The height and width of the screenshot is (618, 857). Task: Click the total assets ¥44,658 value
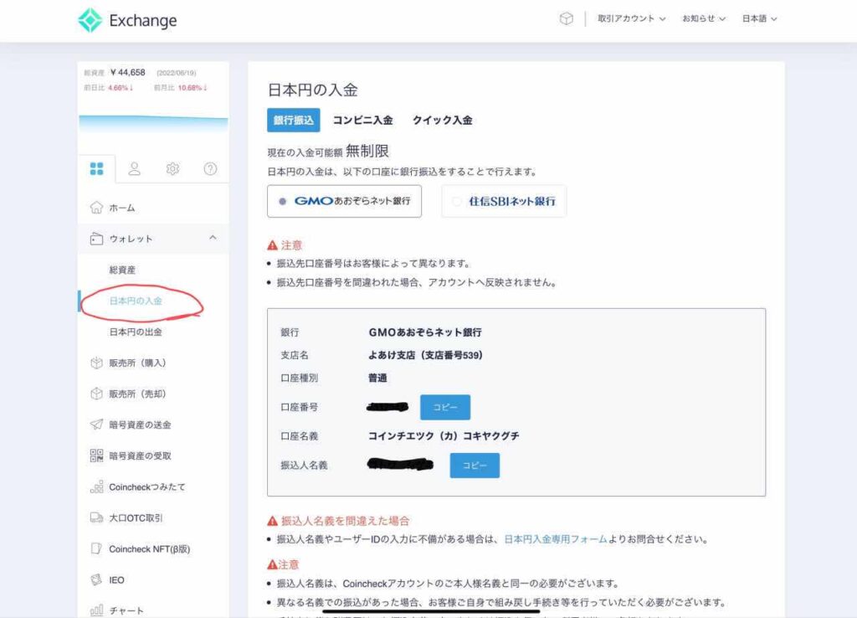pyautogui.click(x=128, y=72)
